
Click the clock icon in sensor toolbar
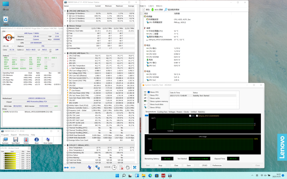[114, 168]
